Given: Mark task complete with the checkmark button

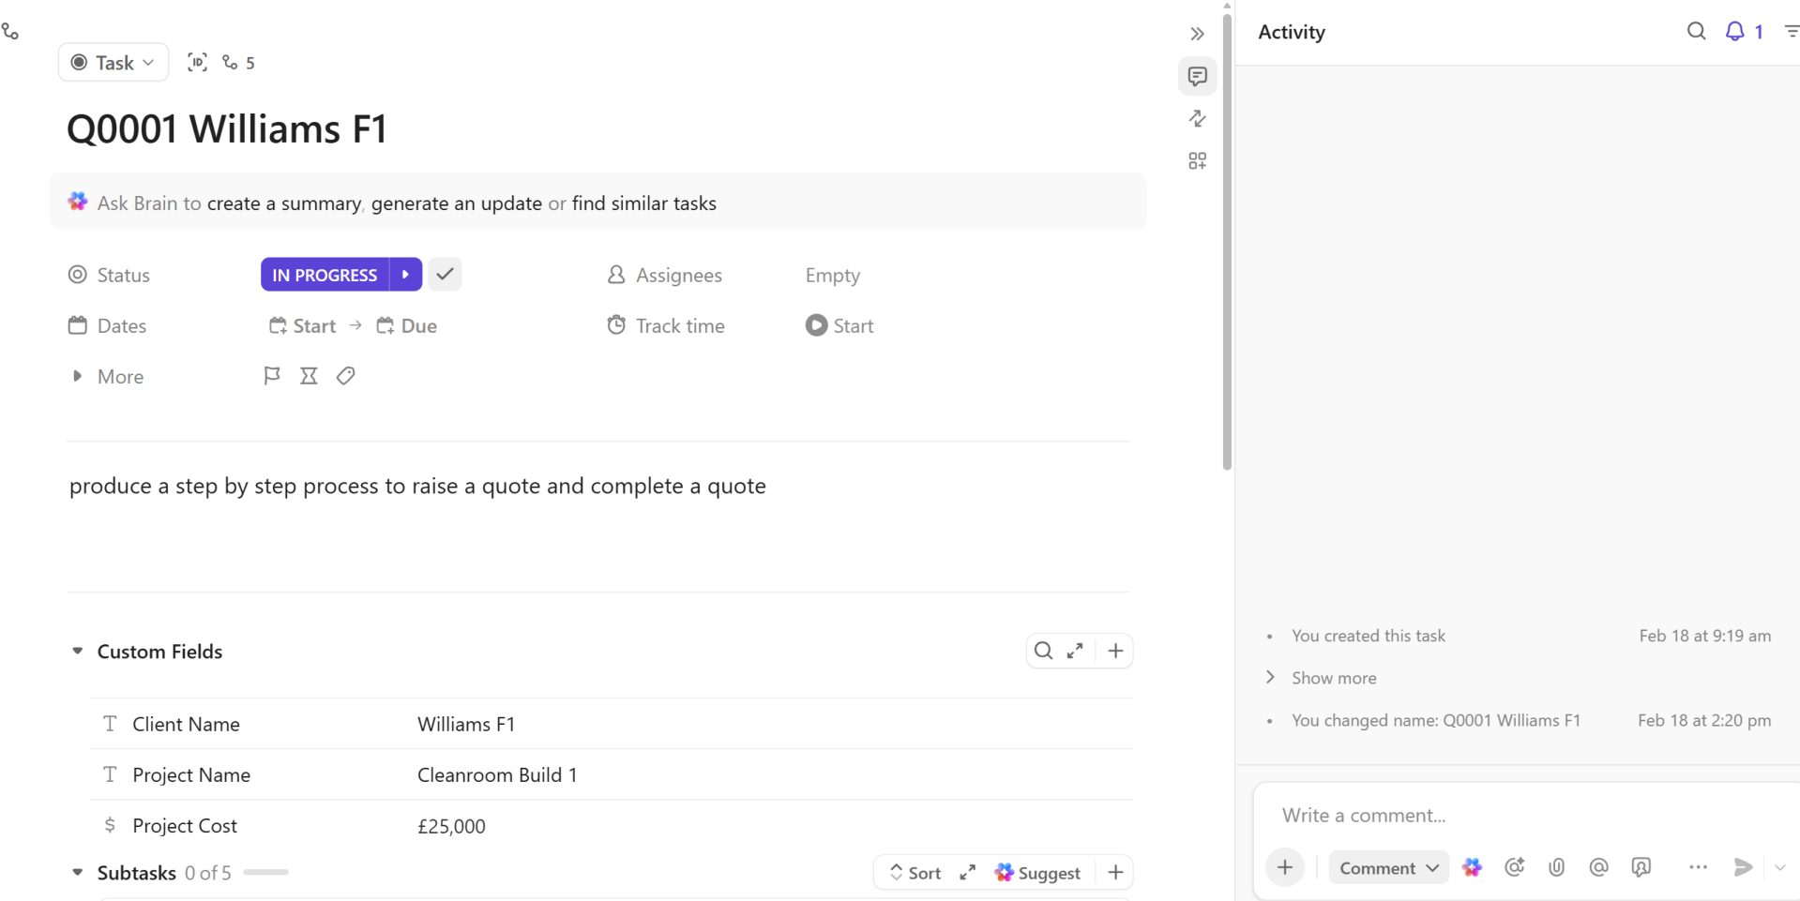Looking at the screenshot, I should (446, 275).
